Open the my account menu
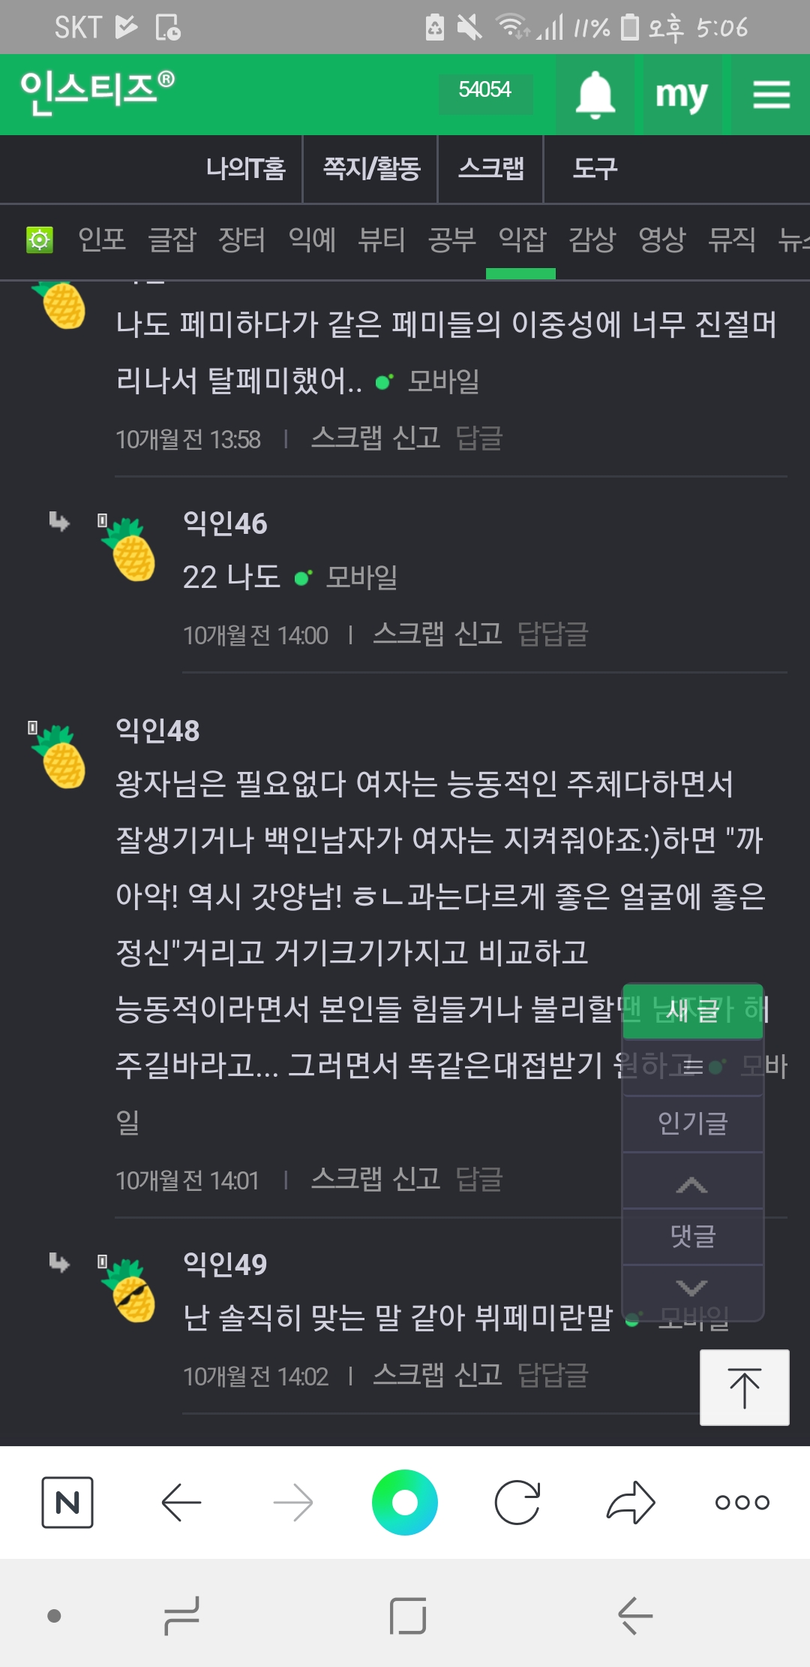Image resolution: width=810 pixels, height=1667 pixels. pos(681,95)
